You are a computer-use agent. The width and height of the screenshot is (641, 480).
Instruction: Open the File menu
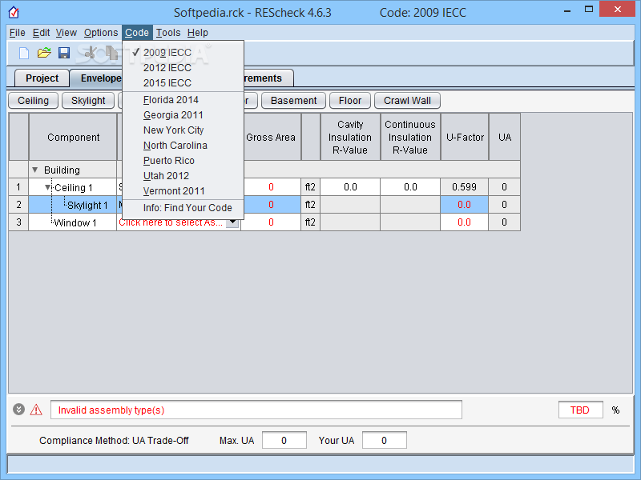point(18,33)
